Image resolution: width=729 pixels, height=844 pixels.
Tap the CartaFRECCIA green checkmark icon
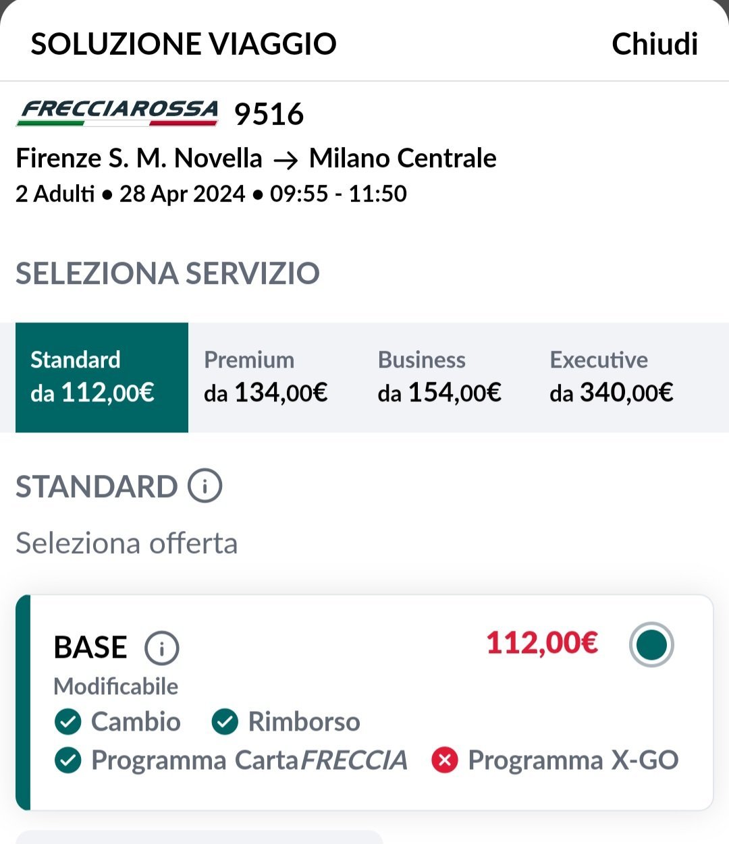(x=67, y=760)
